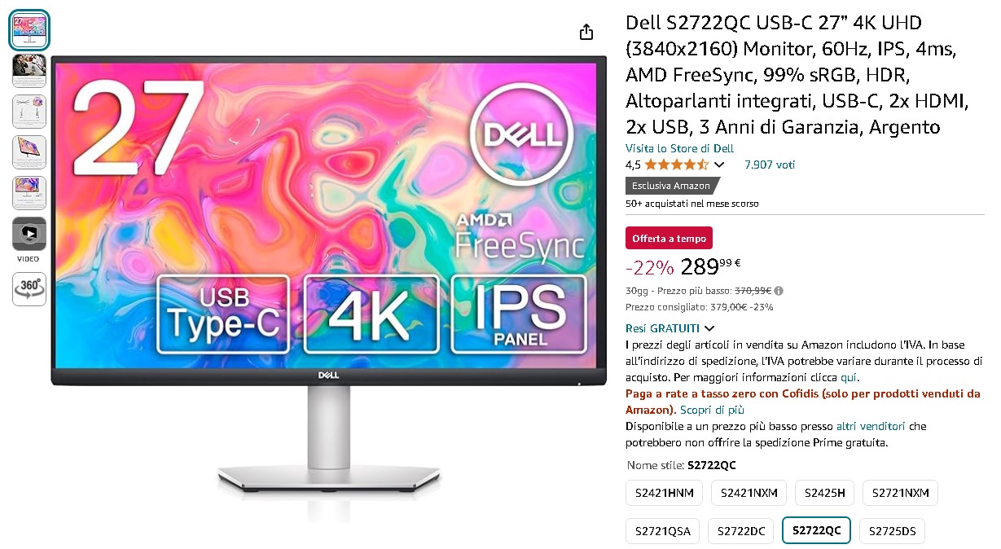This screenshot has height=549, width=1001.
Task: Choose the S2421HNM style option
Action: 664,493
